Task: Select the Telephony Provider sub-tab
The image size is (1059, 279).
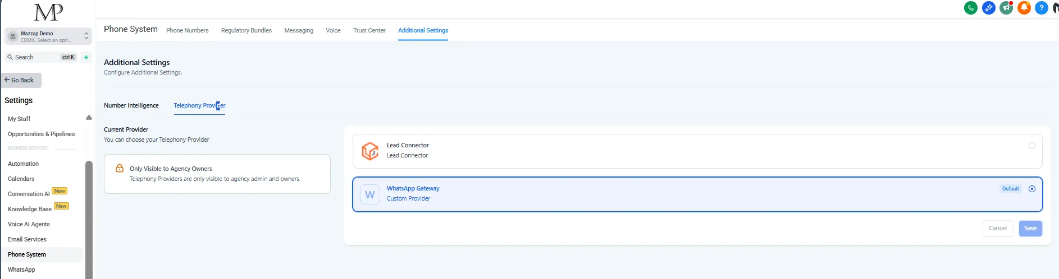Action: pos(199,105)
